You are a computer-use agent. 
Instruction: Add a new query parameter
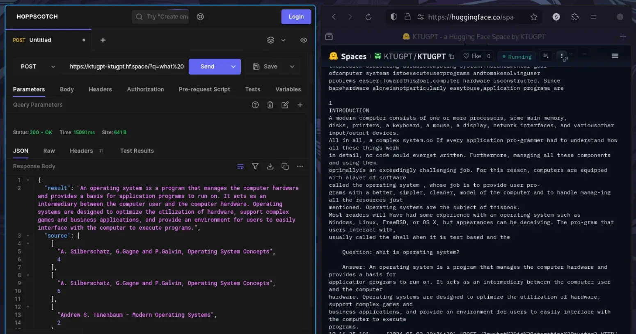click(300, 105)
